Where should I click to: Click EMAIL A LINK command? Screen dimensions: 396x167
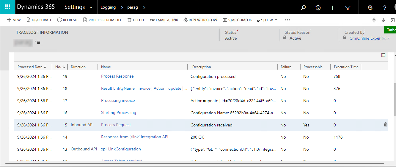tap(164, 20)
